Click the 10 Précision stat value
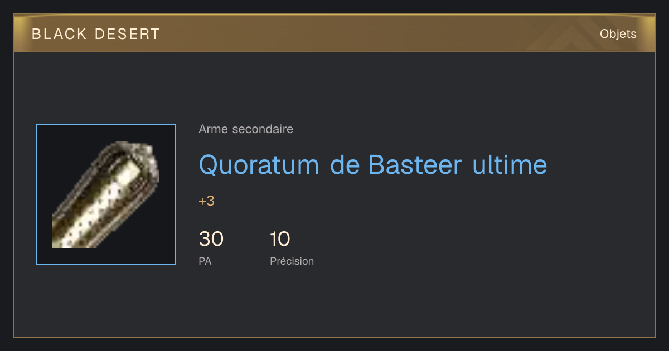 [280, 239]
